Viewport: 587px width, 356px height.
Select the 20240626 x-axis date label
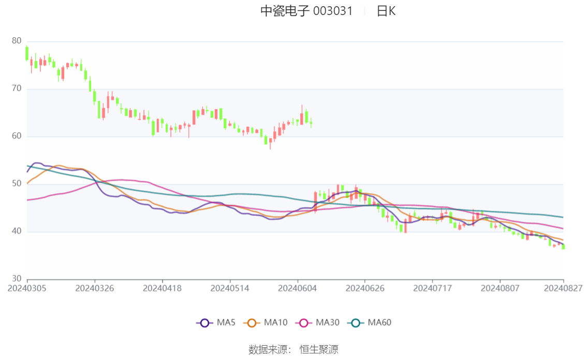(365, 288)
